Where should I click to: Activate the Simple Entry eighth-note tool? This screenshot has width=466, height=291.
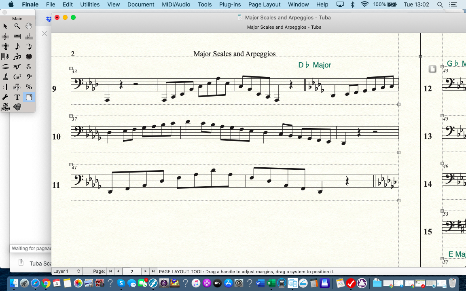point(17,46)
